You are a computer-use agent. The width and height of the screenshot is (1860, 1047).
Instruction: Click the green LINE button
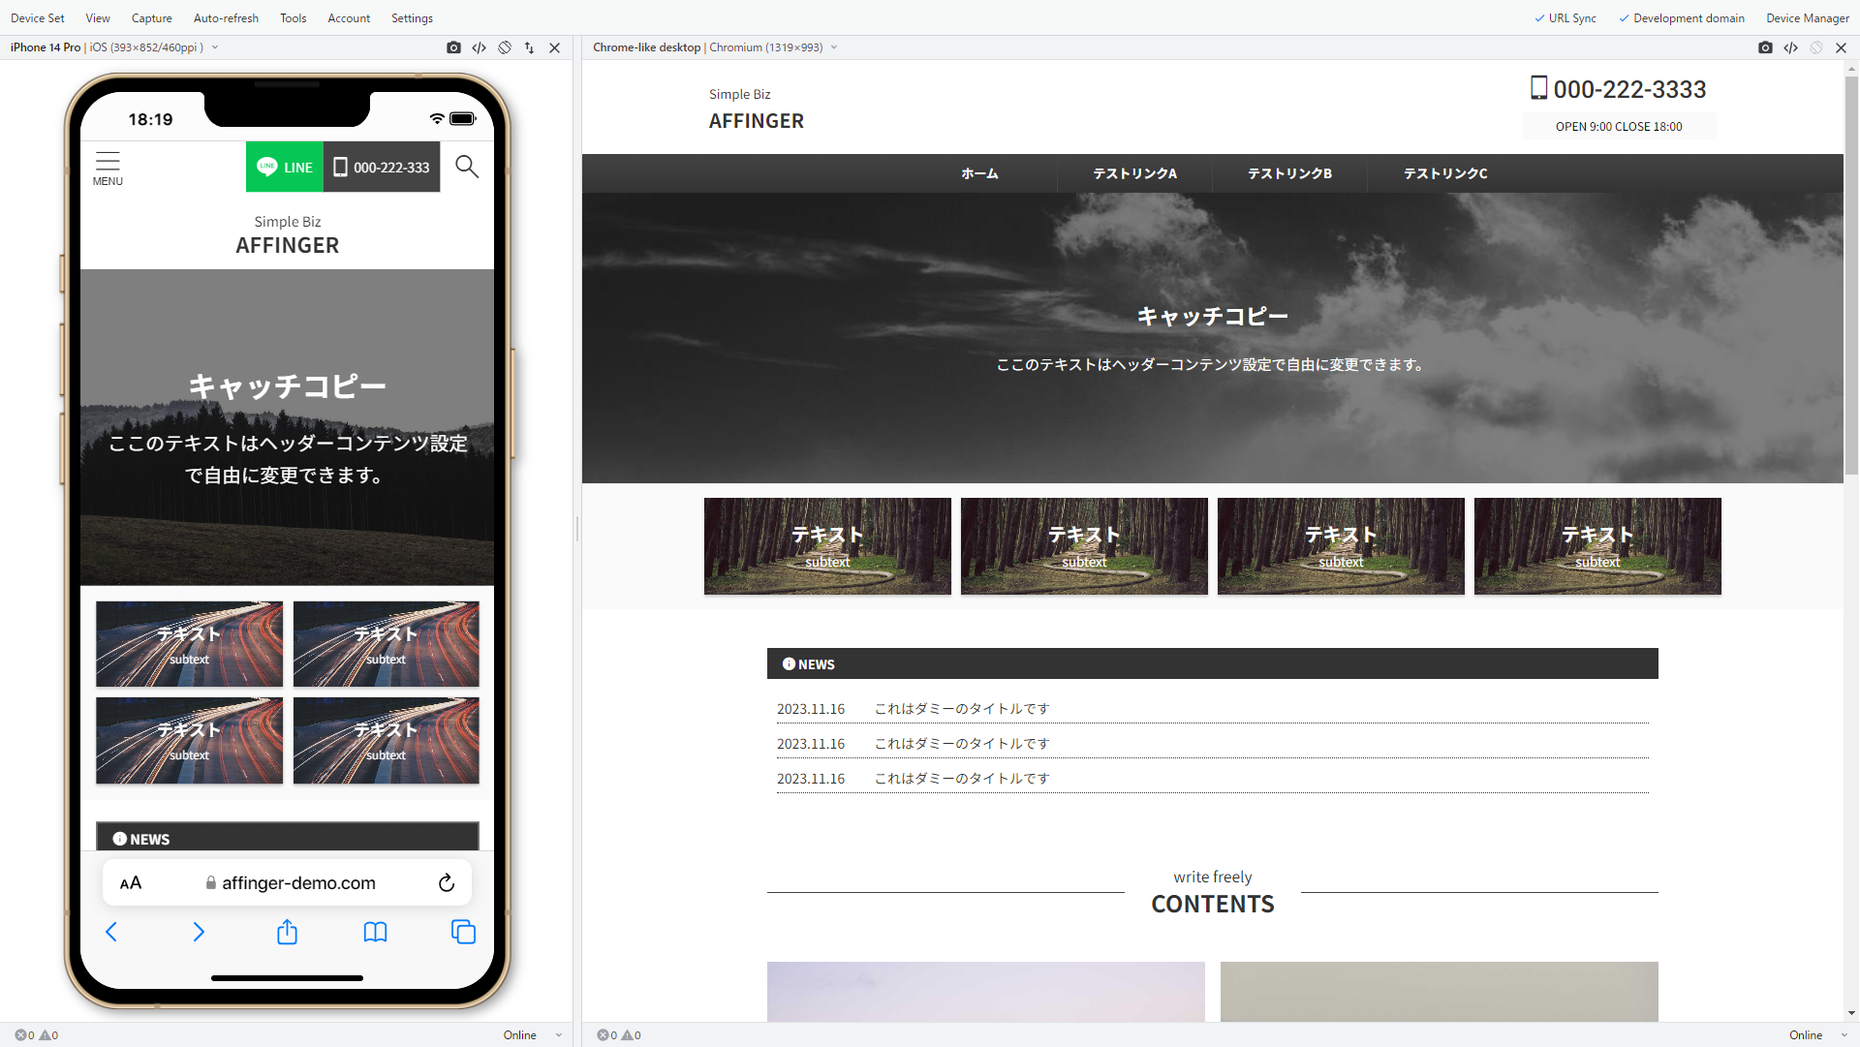click(x=285, y=167)
